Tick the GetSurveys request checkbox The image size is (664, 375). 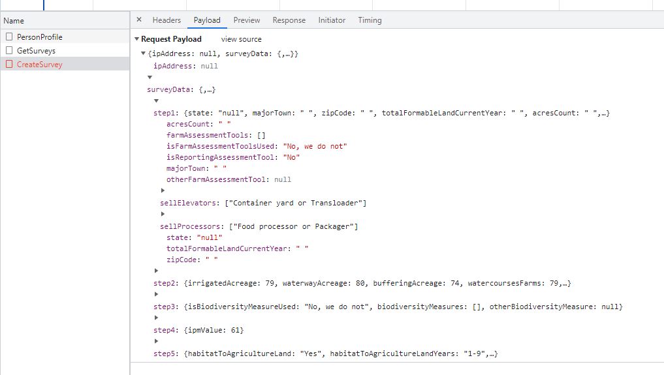[9, 50]
